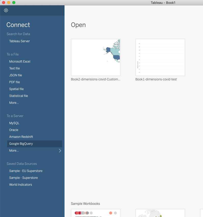
Task: Open second sample workbook with map
Action: click(160, 213)
